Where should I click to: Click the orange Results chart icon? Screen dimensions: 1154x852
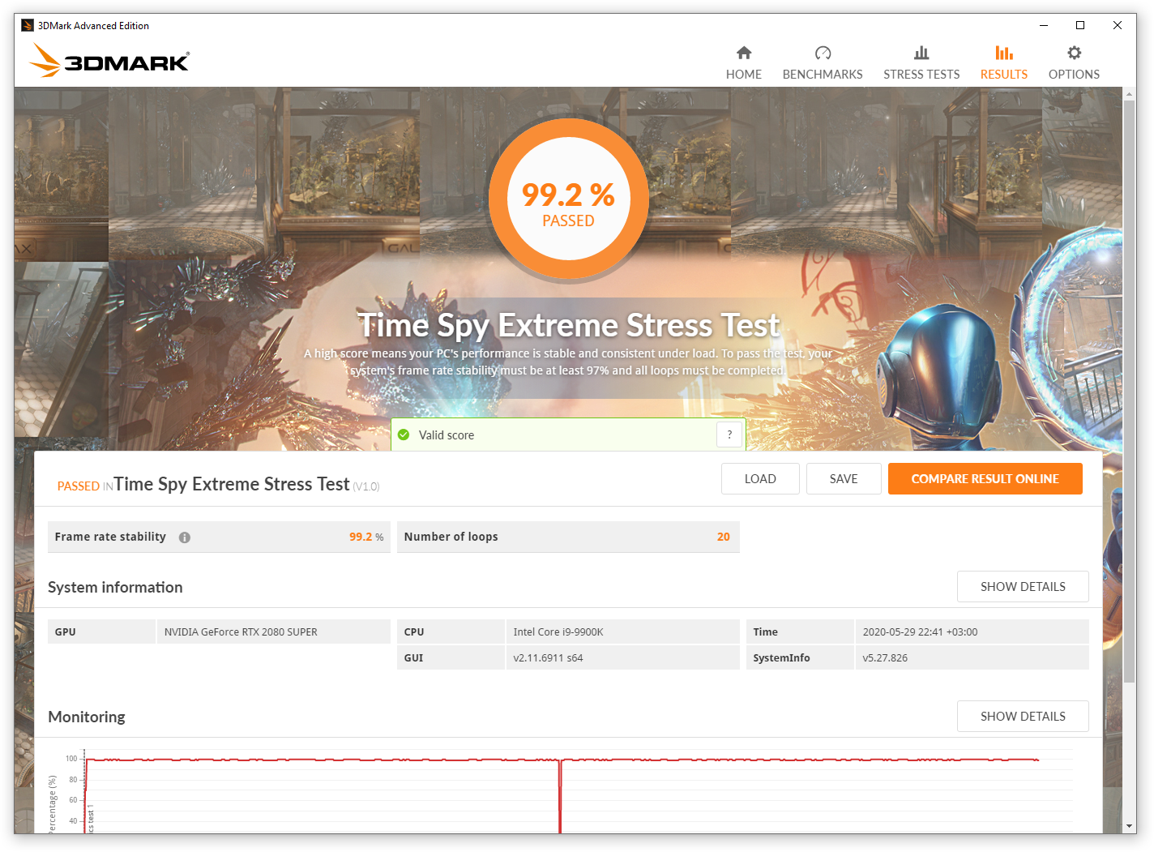point(1003,54)
